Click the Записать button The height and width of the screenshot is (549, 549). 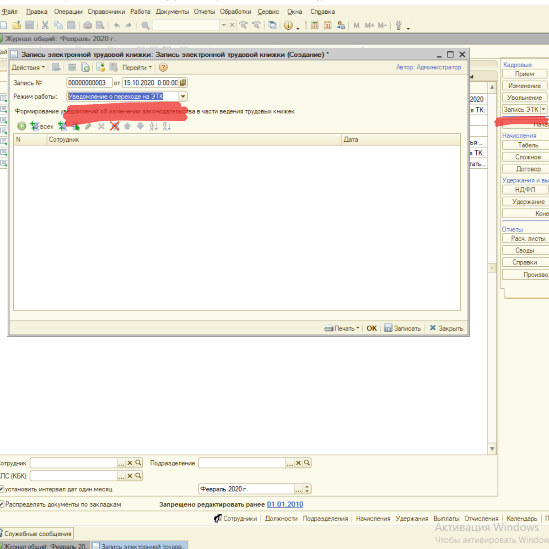[402, 328]
